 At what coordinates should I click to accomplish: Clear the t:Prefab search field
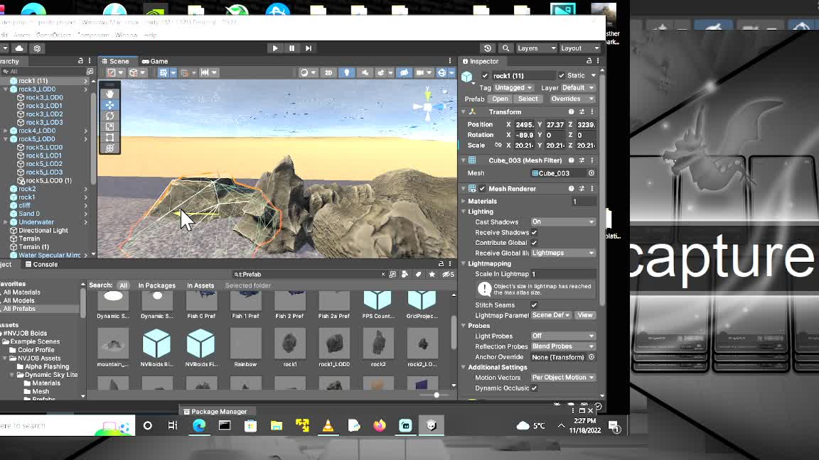pos(383,274)
